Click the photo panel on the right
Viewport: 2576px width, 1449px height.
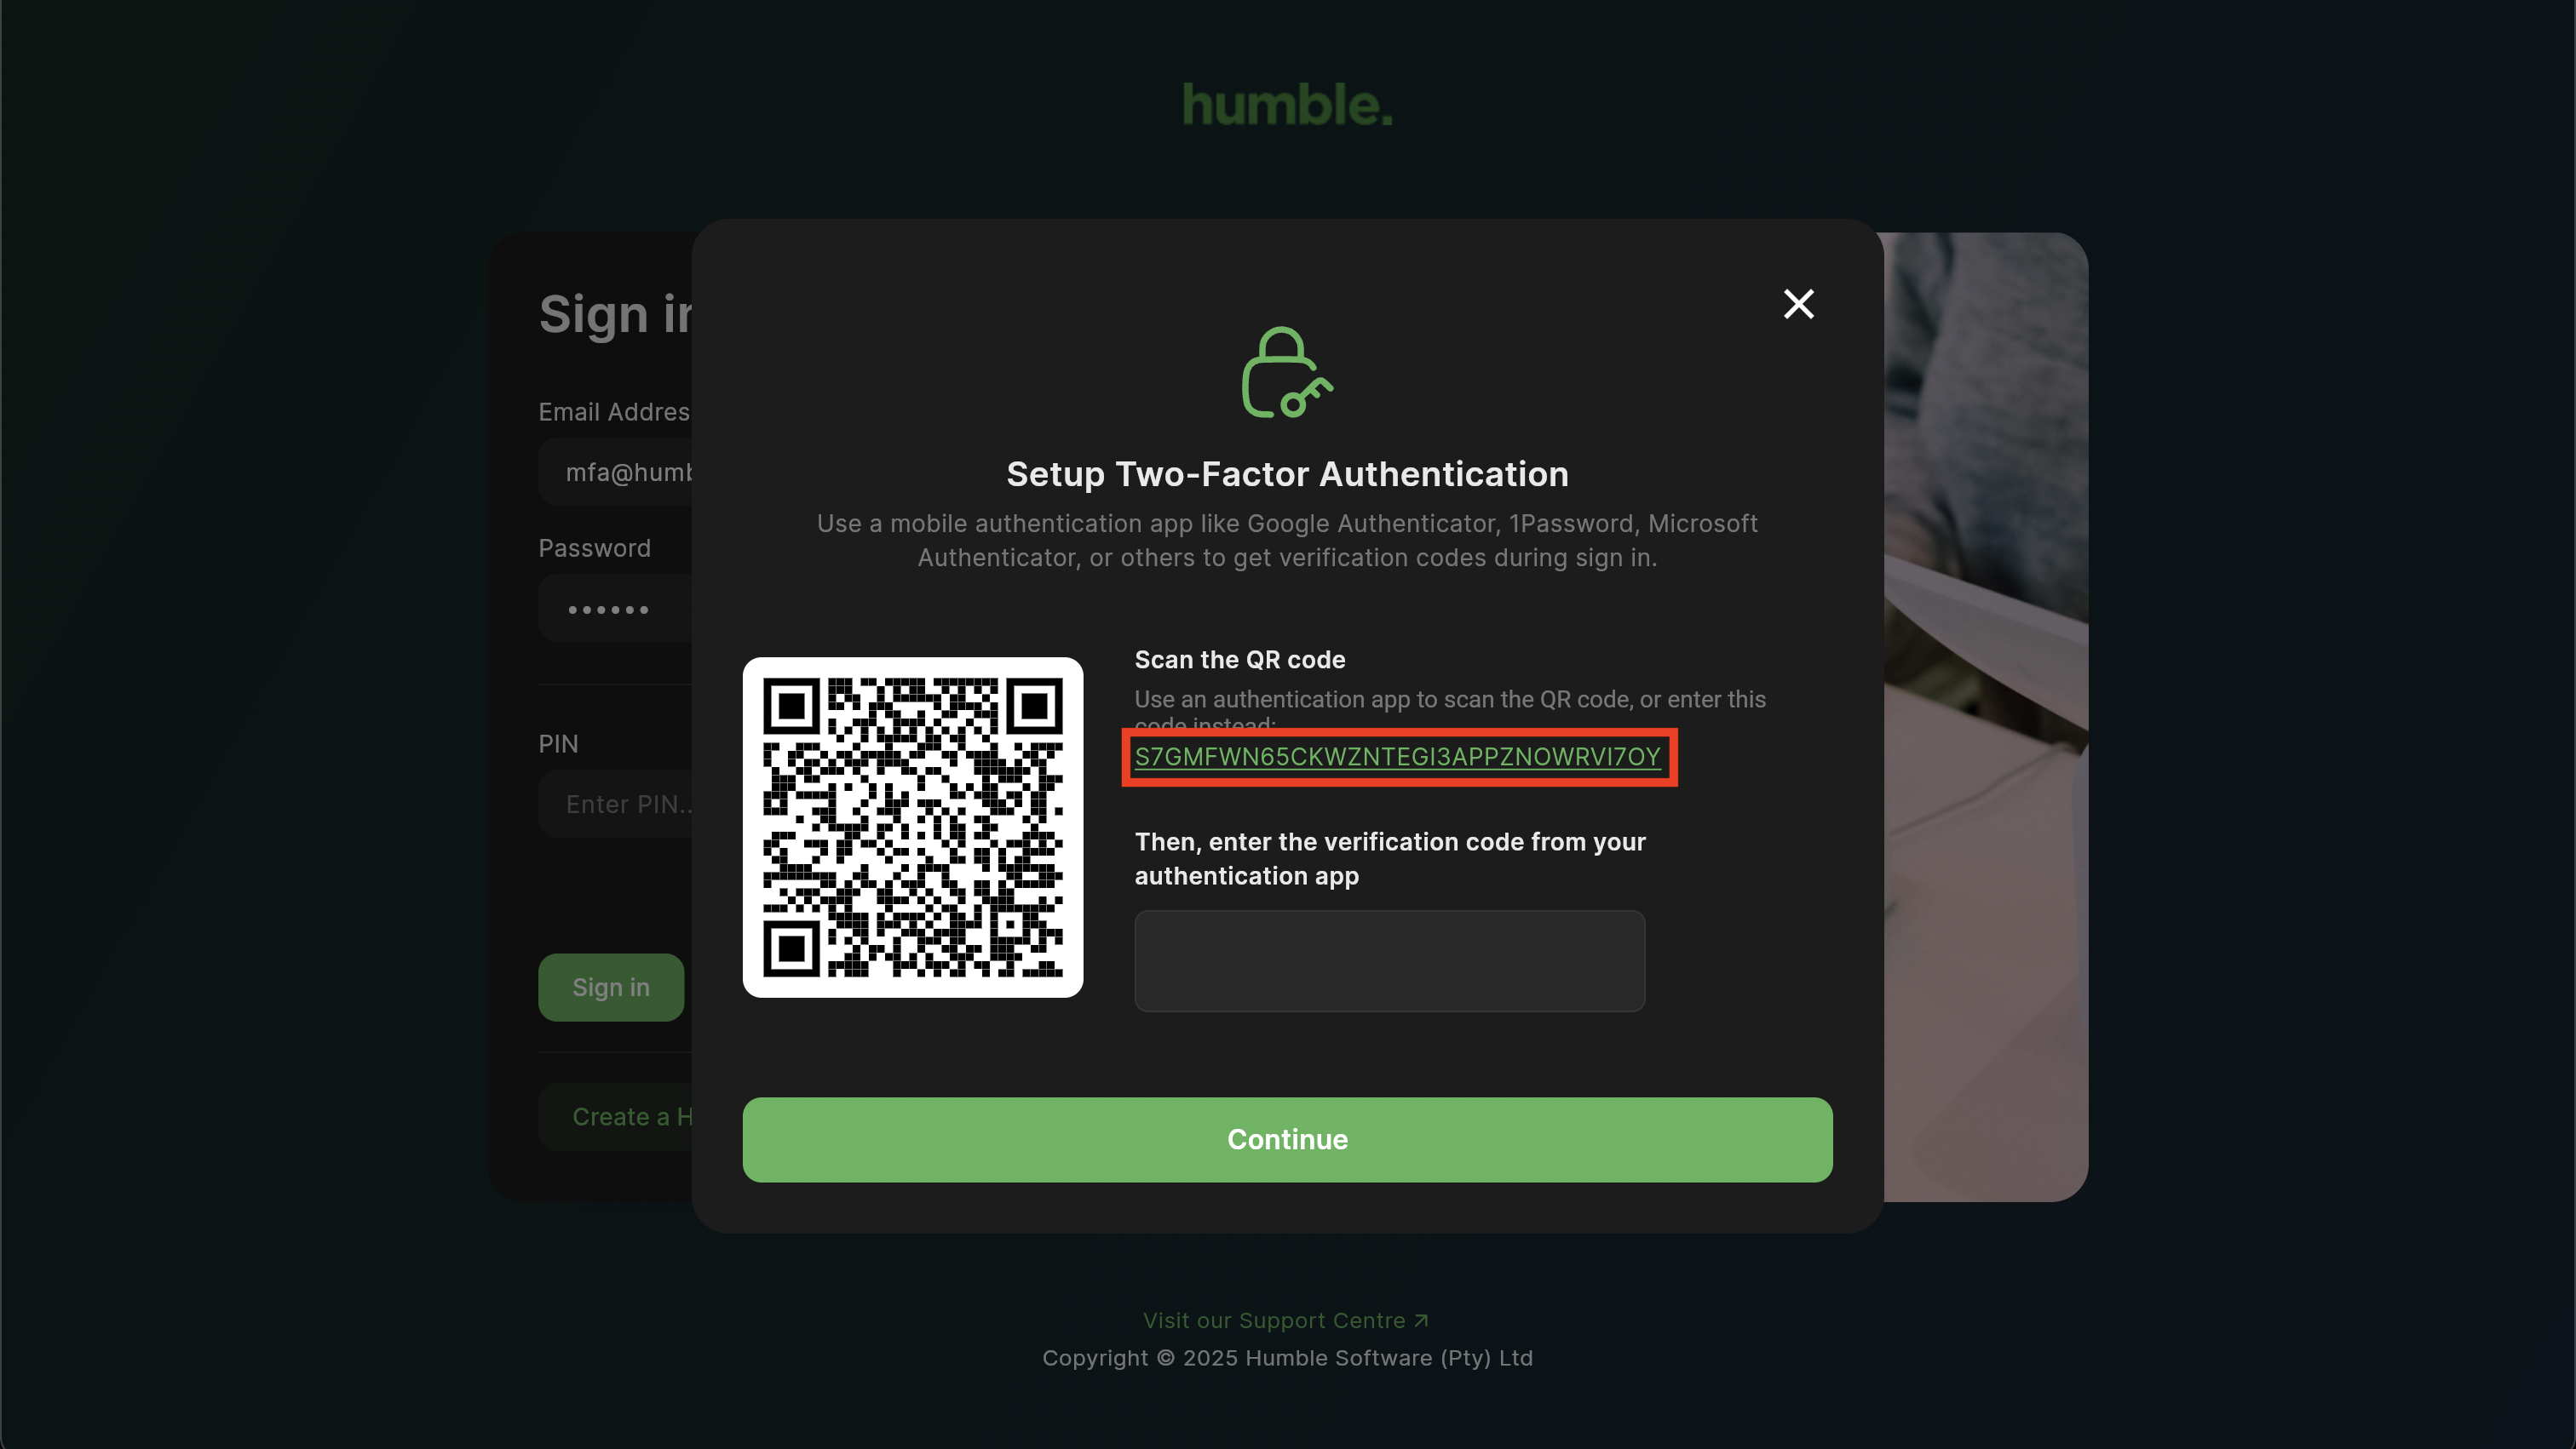coord(1986,717)
